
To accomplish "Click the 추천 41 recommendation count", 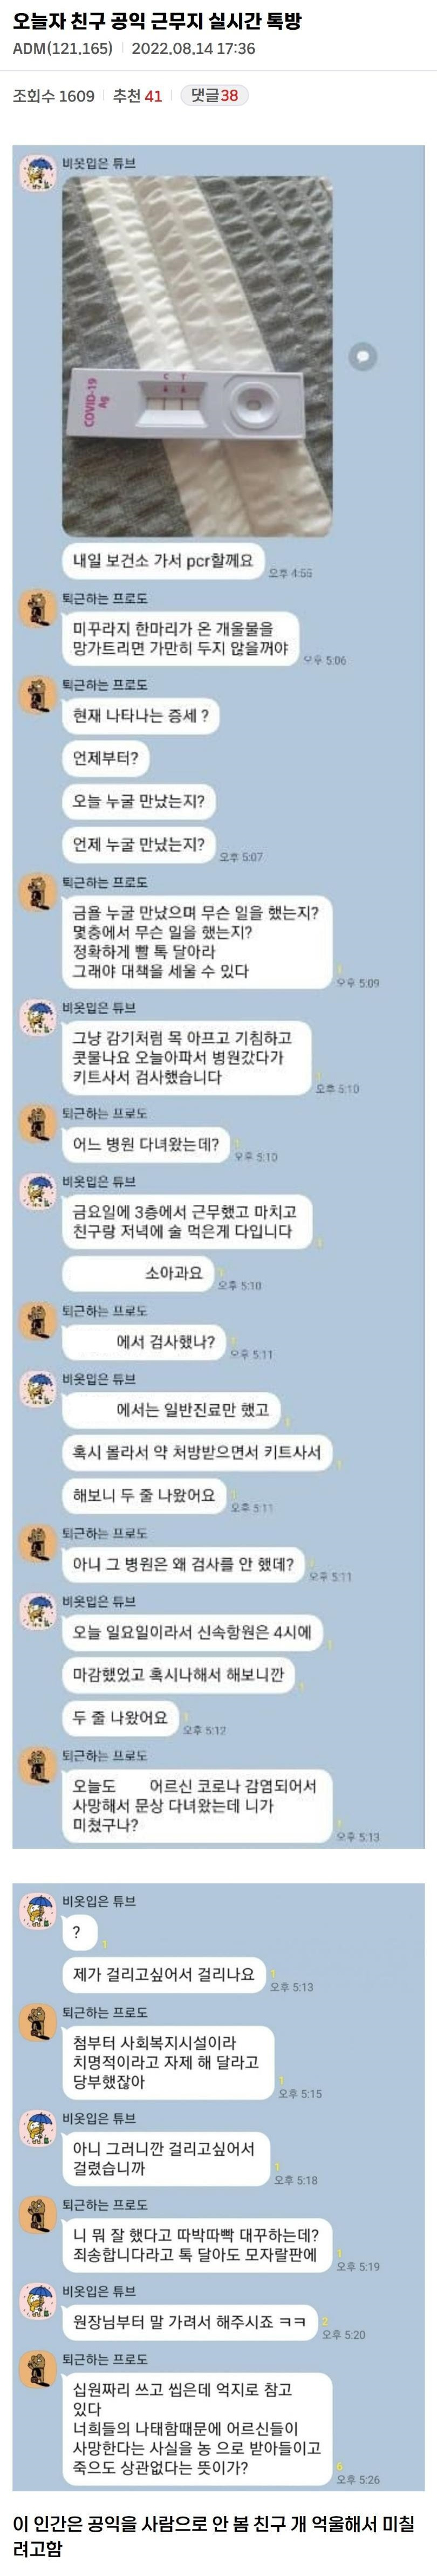I will (x=136, y=96).
